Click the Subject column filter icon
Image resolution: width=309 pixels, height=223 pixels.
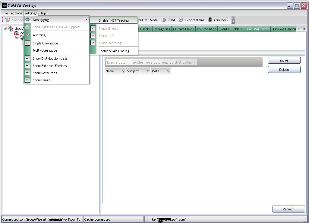(148, 71)
